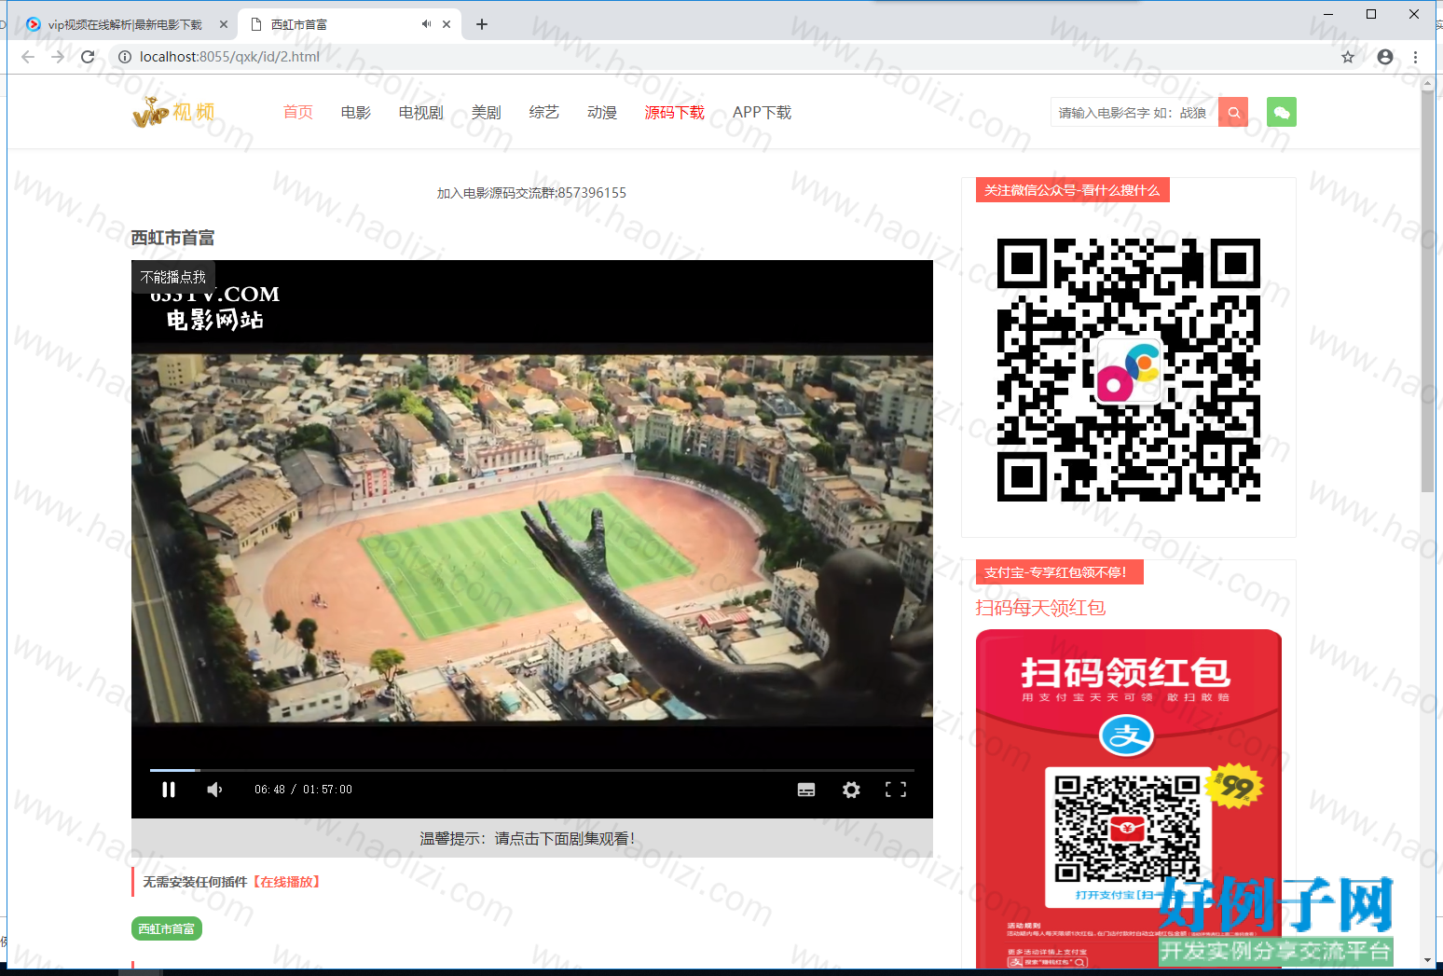
Task: Click the scrollbar down arrow
Action: [1427, 960]
